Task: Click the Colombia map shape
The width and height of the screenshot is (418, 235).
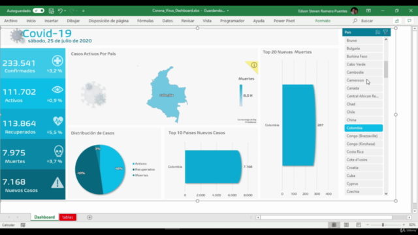Action: coord(167,95)
